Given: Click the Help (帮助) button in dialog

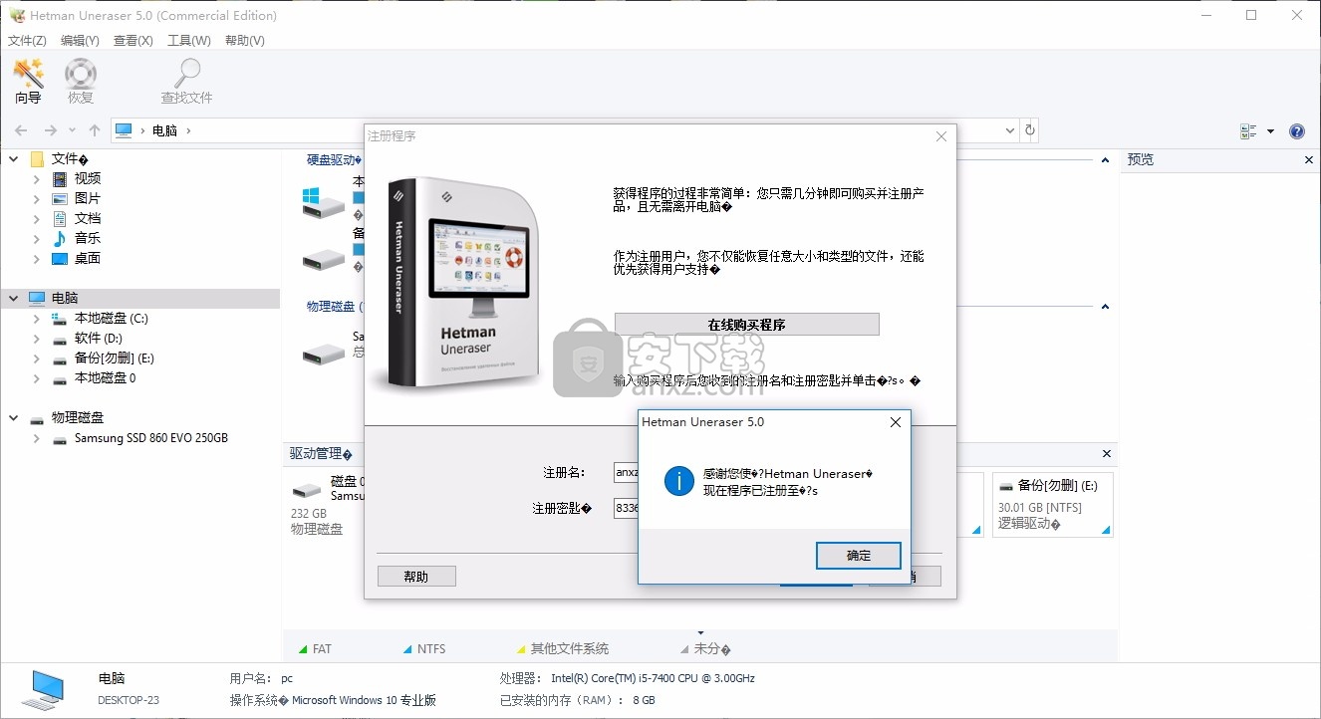Looking at the screenshot, I should pos(416,577).
